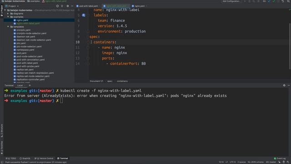Open Project panel gear settings
Screen dimensions: 291x164
click(68, 6)
